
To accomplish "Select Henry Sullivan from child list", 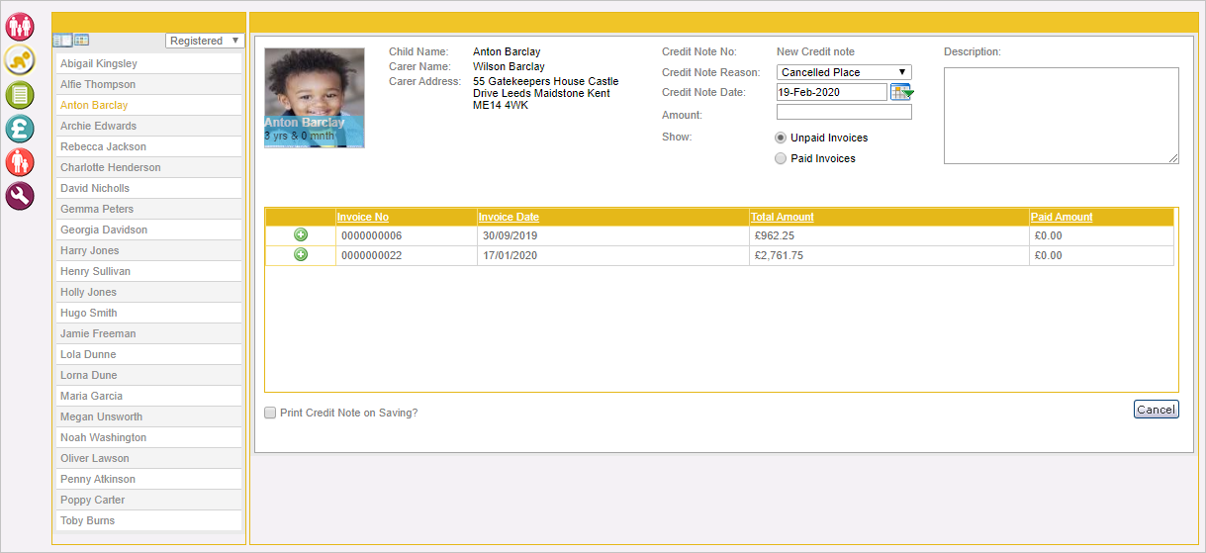I will click(148, 271).
